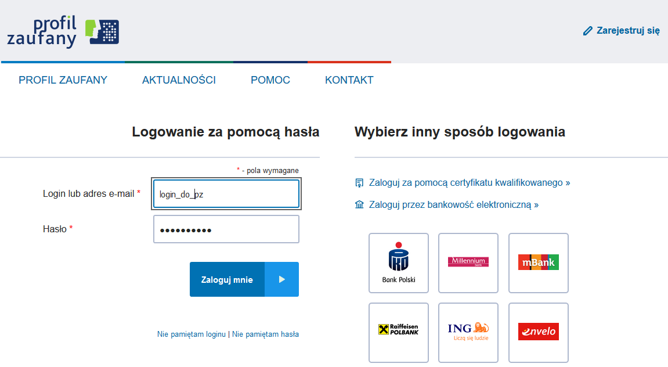668x367 pixels.
Task: Click the blue arrow on the login button
Action: coord(282,279)
